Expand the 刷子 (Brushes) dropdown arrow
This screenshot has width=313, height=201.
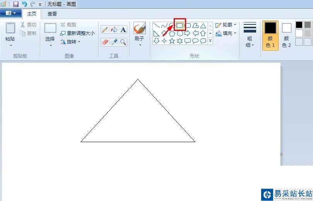click(x=140, y=45)
